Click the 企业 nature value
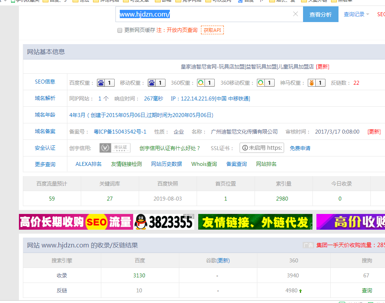The width and height of the screenshot is (385, 303). click(x=179, y=132)
